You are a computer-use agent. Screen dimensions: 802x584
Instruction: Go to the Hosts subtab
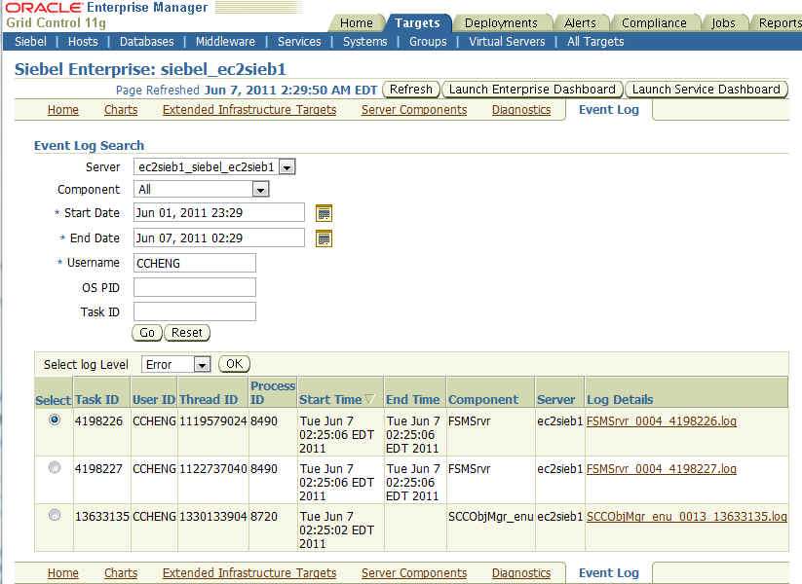pos(84,42)
